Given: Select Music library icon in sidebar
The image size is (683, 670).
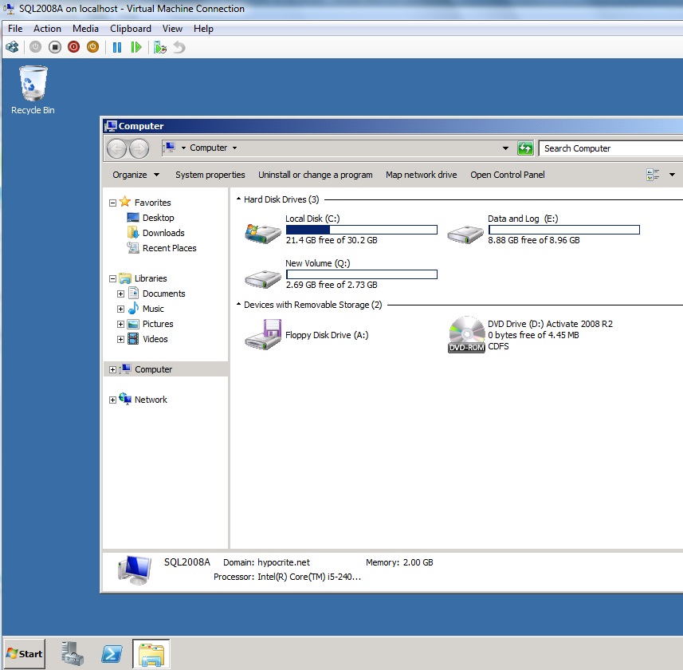Looking at the screenshot, I should click(133, 309).
